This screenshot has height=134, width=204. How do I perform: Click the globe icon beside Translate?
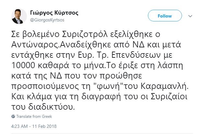point(13,116)
